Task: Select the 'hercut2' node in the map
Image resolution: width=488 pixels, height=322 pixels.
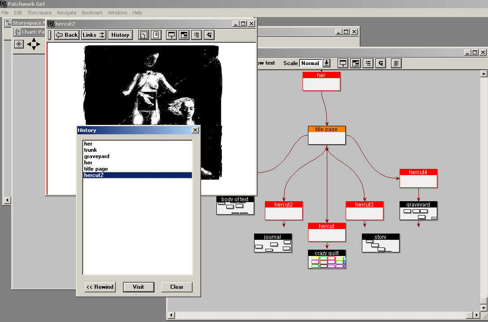Action: tap(284, 211)
